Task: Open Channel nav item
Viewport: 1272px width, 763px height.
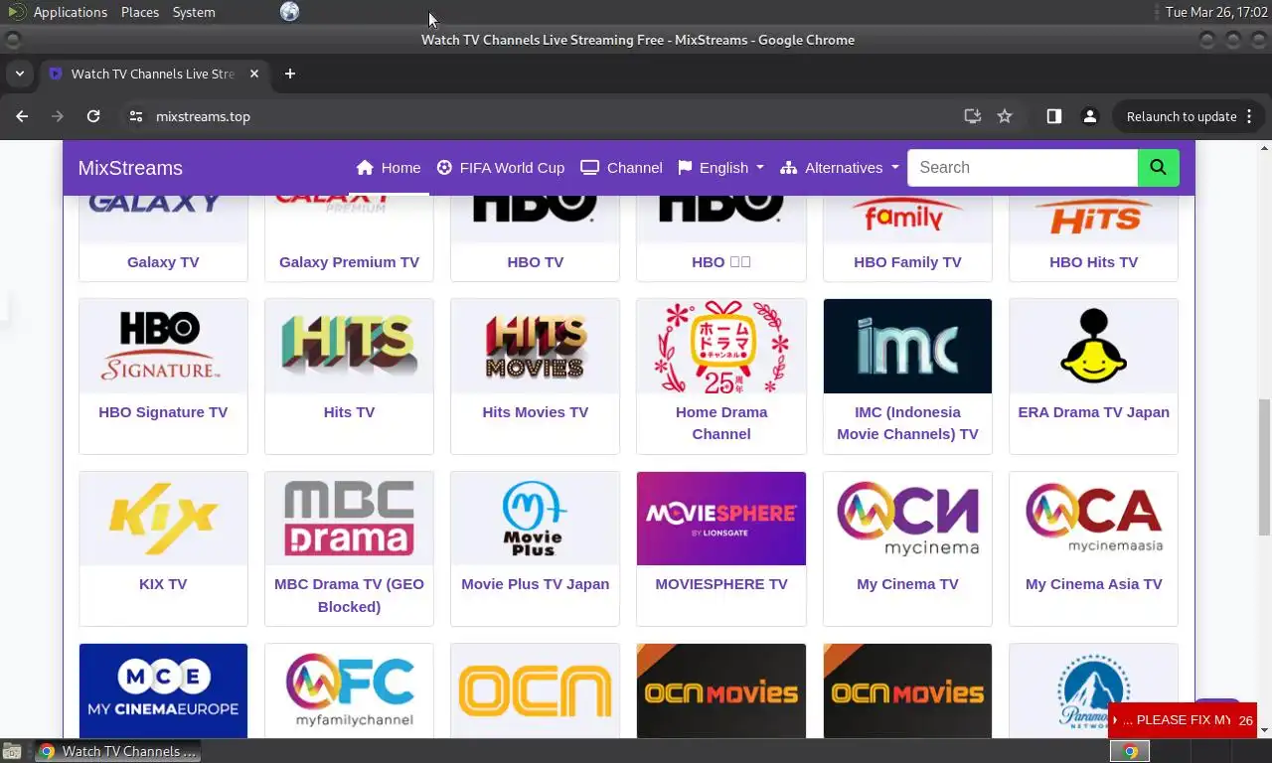Action: pyautogui.click(x=622, y=168)
